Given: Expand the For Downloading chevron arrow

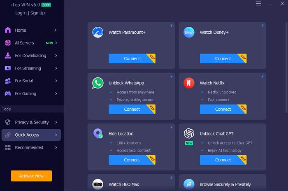Looking at the screenshot, I should pos(56,56).
